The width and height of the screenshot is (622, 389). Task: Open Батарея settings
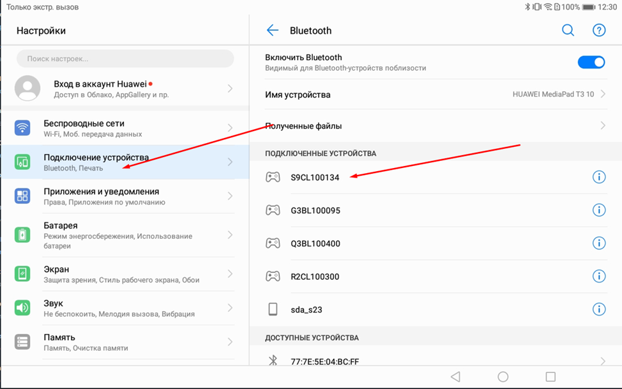pos(125,235)
